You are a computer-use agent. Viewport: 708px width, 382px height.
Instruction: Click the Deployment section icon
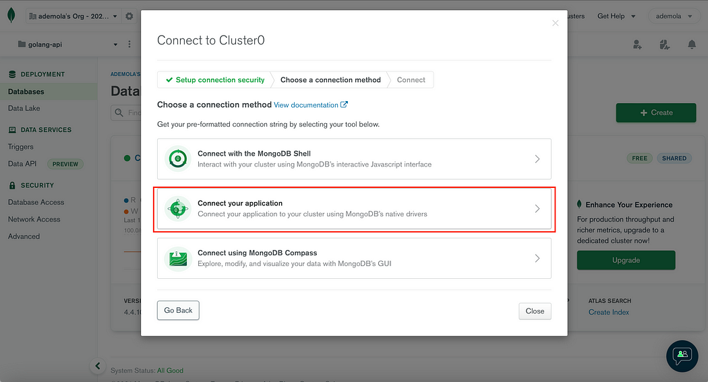[x=12, y=74]
